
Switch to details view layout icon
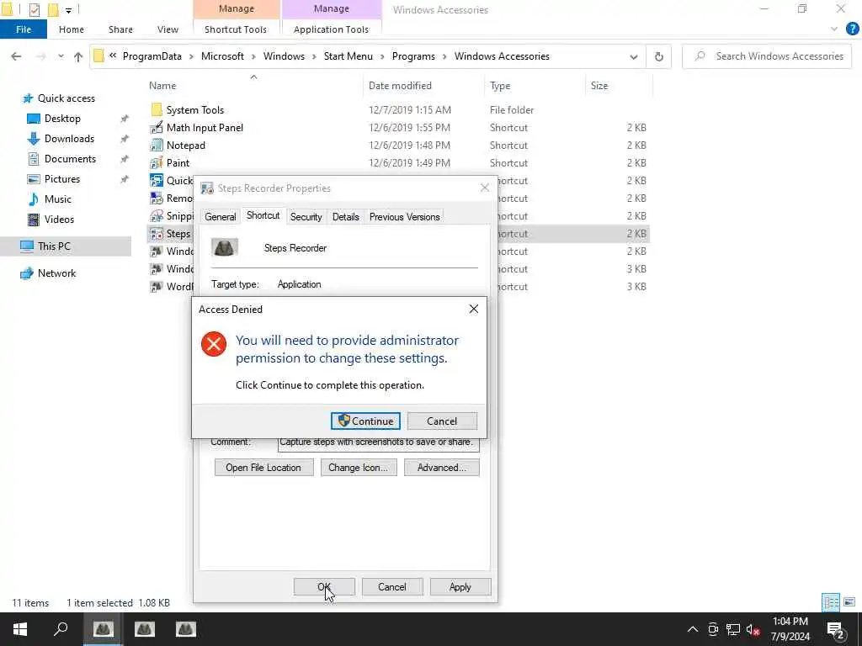click(831, 602)
